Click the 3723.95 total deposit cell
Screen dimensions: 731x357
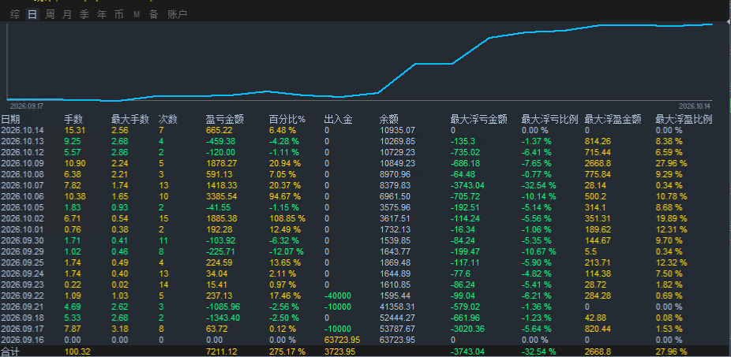340,352
